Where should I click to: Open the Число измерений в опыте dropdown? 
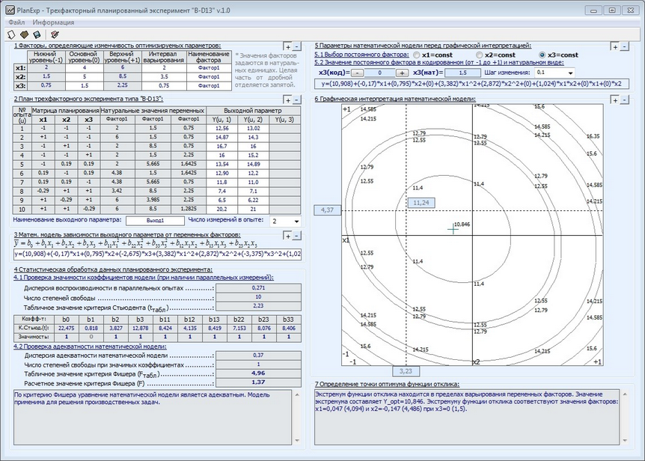(296, 222)
